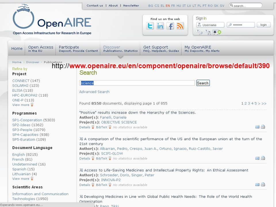Open the Home breadcrumb link
This screenshot has height=207, width=276.
[17, 62]
